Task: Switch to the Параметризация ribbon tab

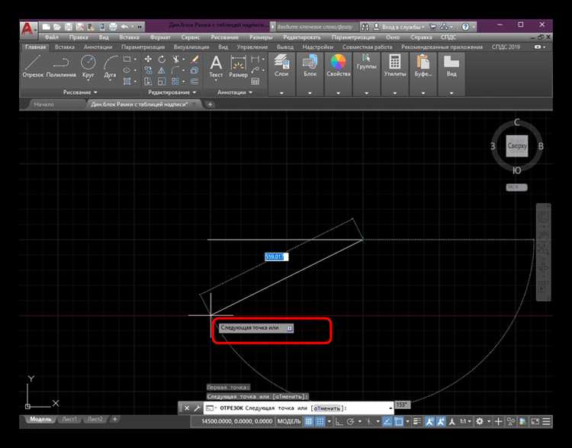Action: tap(143, 47)
